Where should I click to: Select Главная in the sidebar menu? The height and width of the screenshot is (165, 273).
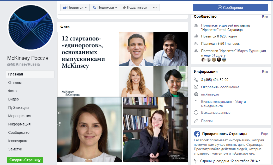30,74
